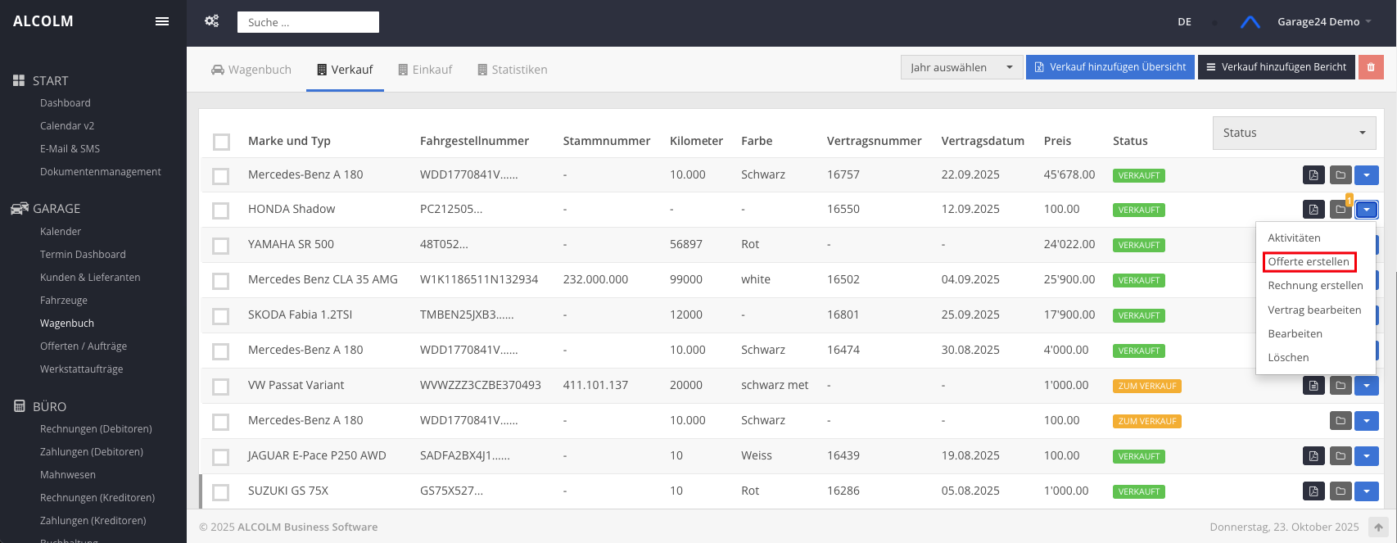Open folder icon for HONDA Shadow row
This screenshot has height=543, width=1397.
(x=1340, y=210)
